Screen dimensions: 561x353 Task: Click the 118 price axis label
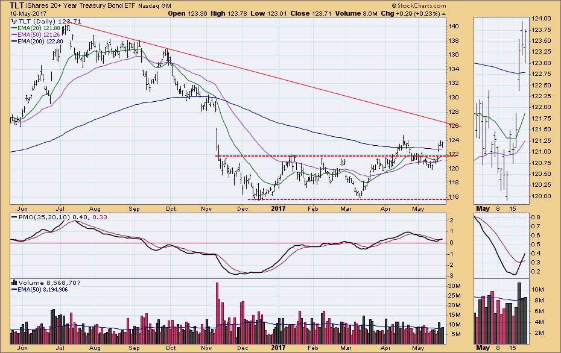[x=454, y=183]
